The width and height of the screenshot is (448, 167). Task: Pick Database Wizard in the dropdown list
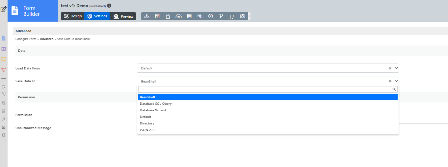point(153,110)
